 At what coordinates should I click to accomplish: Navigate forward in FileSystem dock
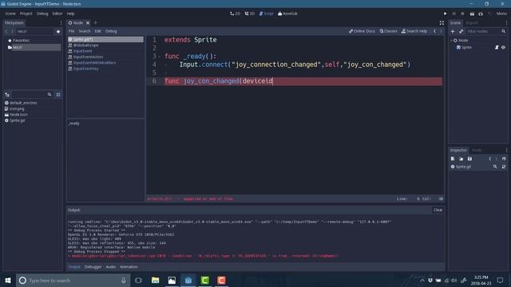[13, 31]
